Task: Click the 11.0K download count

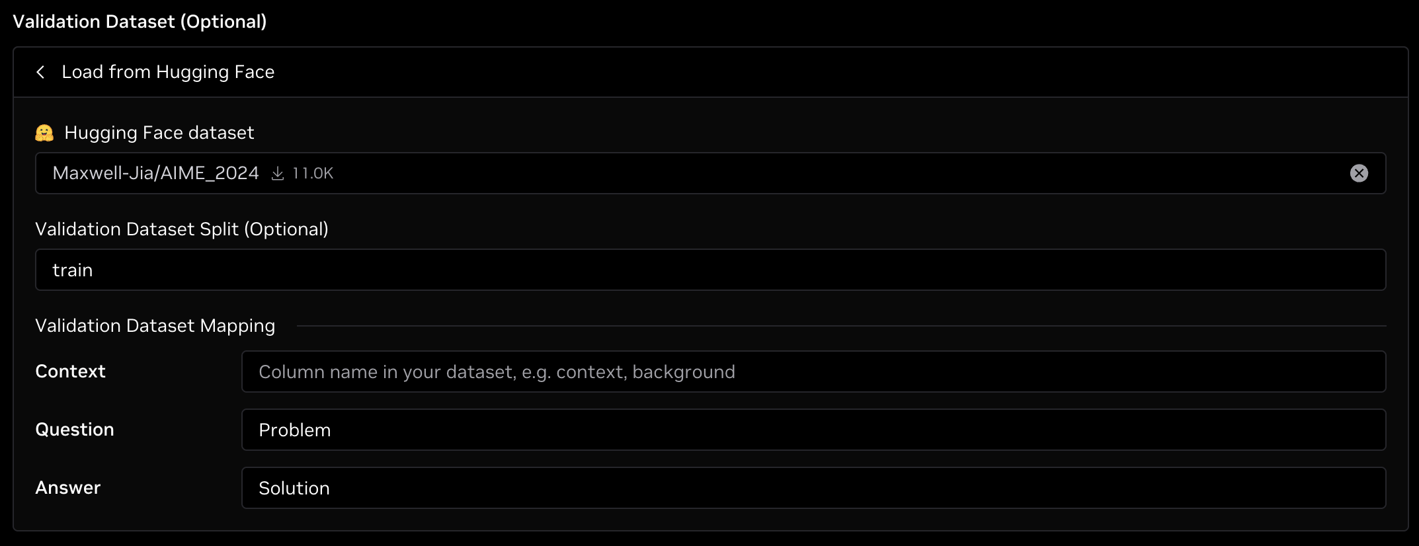Action: (x=313, y=173)
